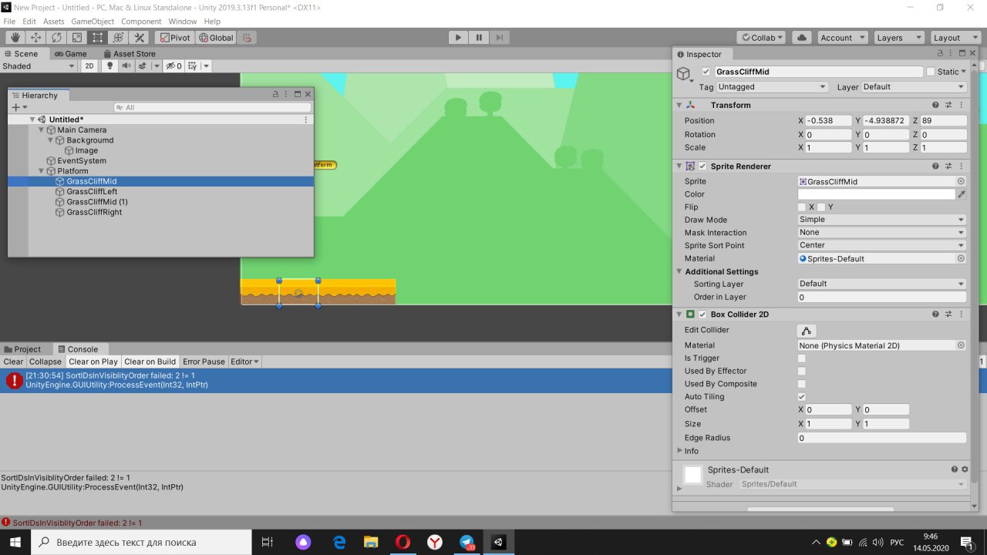Screen dimensions: 987x555
Task: Open Draw Mode Simple dropdown
Action: click(881, 220)
